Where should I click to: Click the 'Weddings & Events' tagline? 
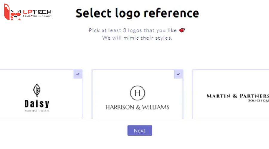[37, 111]
